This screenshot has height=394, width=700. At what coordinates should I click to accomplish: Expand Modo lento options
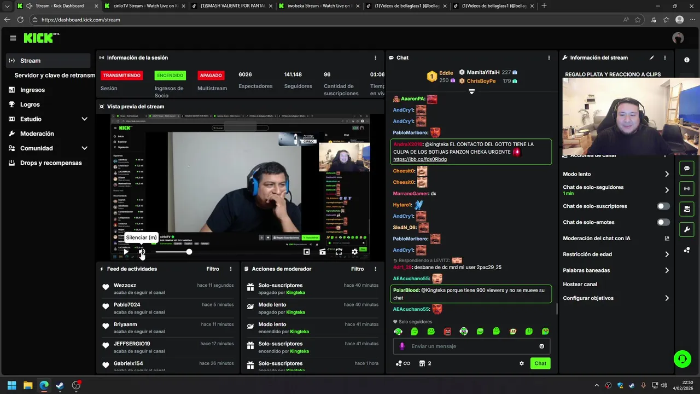(x=667, y=174)
